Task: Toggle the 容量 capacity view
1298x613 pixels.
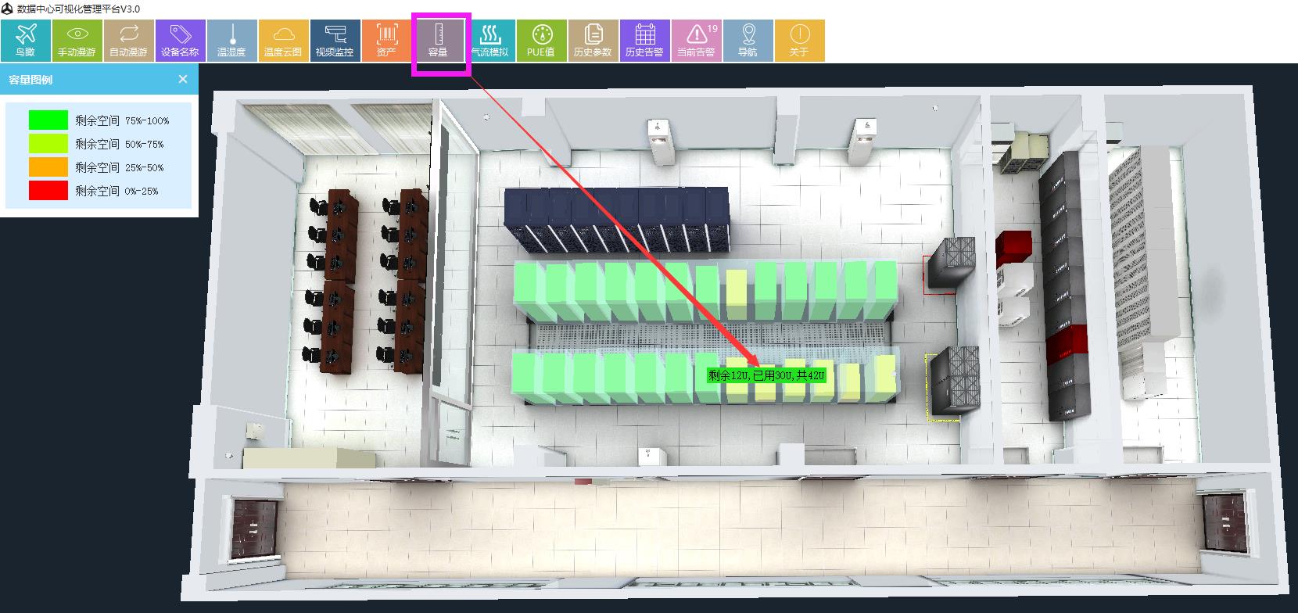Action: coord(438,41)
